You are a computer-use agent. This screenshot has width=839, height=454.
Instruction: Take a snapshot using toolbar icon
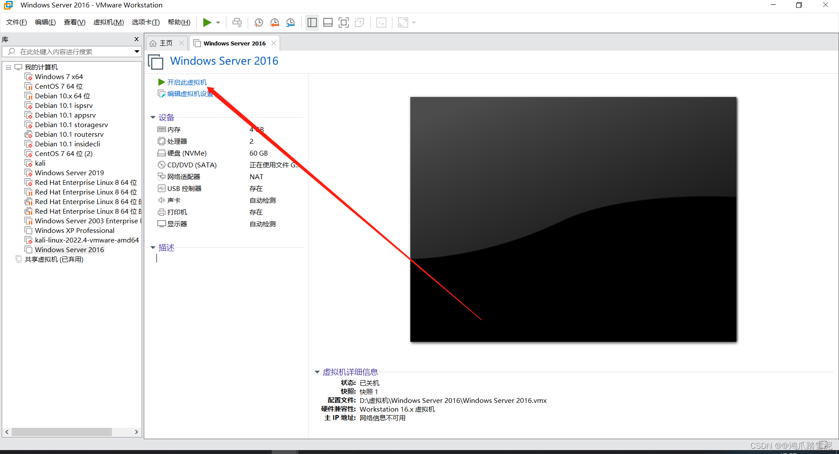(259, 22)
